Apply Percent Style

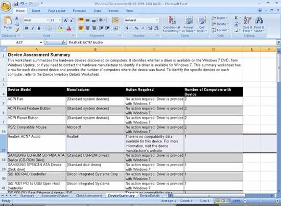point(136,28)
